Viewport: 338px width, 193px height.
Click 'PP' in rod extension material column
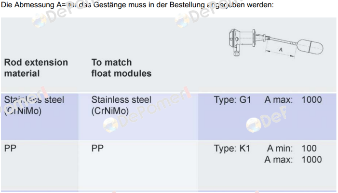click(10, 148)
